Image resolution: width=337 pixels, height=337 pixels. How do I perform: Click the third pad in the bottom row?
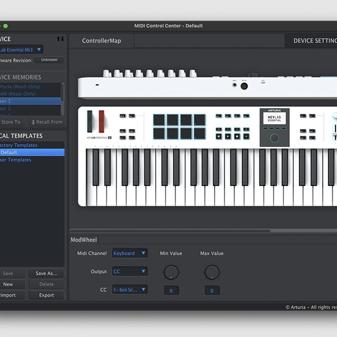(186, 133)
